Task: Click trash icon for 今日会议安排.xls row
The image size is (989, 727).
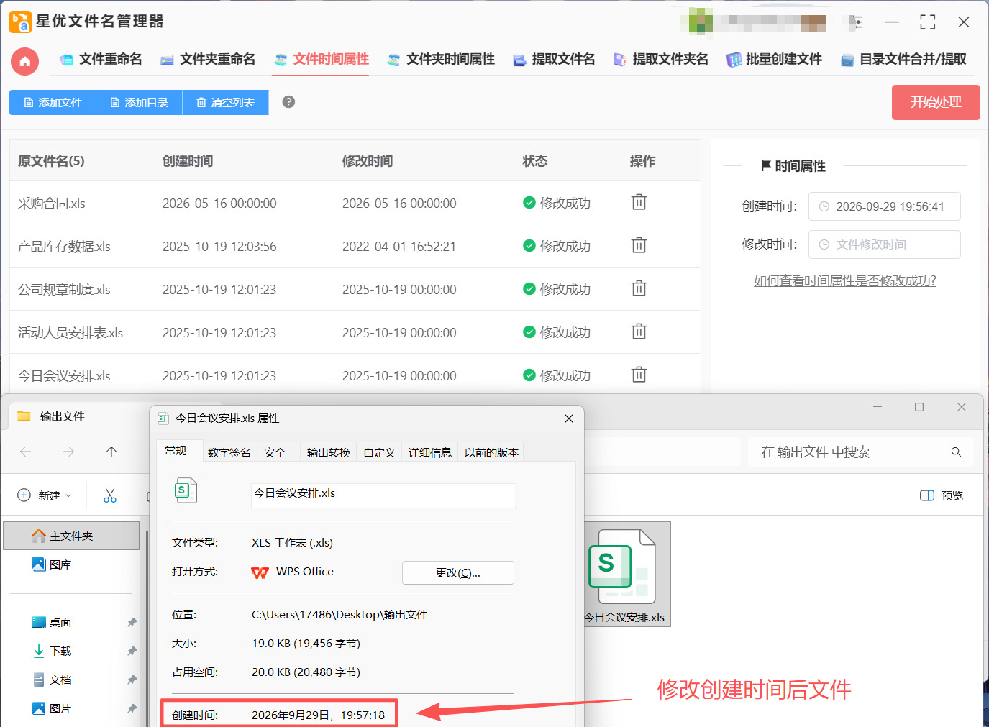Action: (639, 375)
